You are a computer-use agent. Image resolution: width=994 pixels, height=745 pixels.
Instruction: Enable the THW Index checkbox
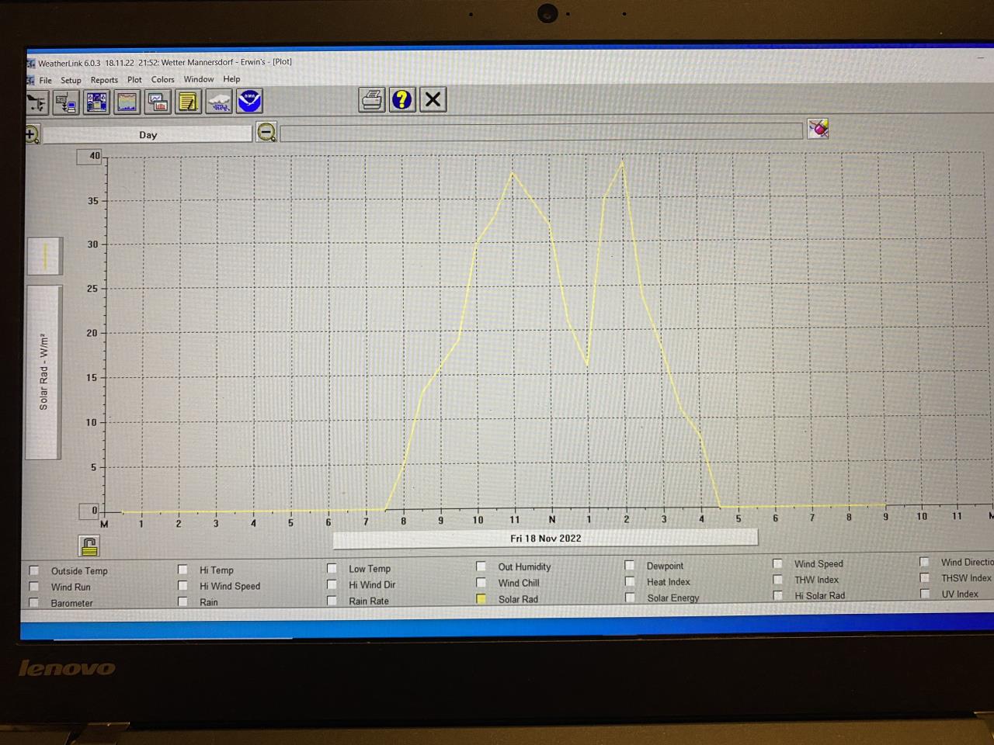coord(777,580)
